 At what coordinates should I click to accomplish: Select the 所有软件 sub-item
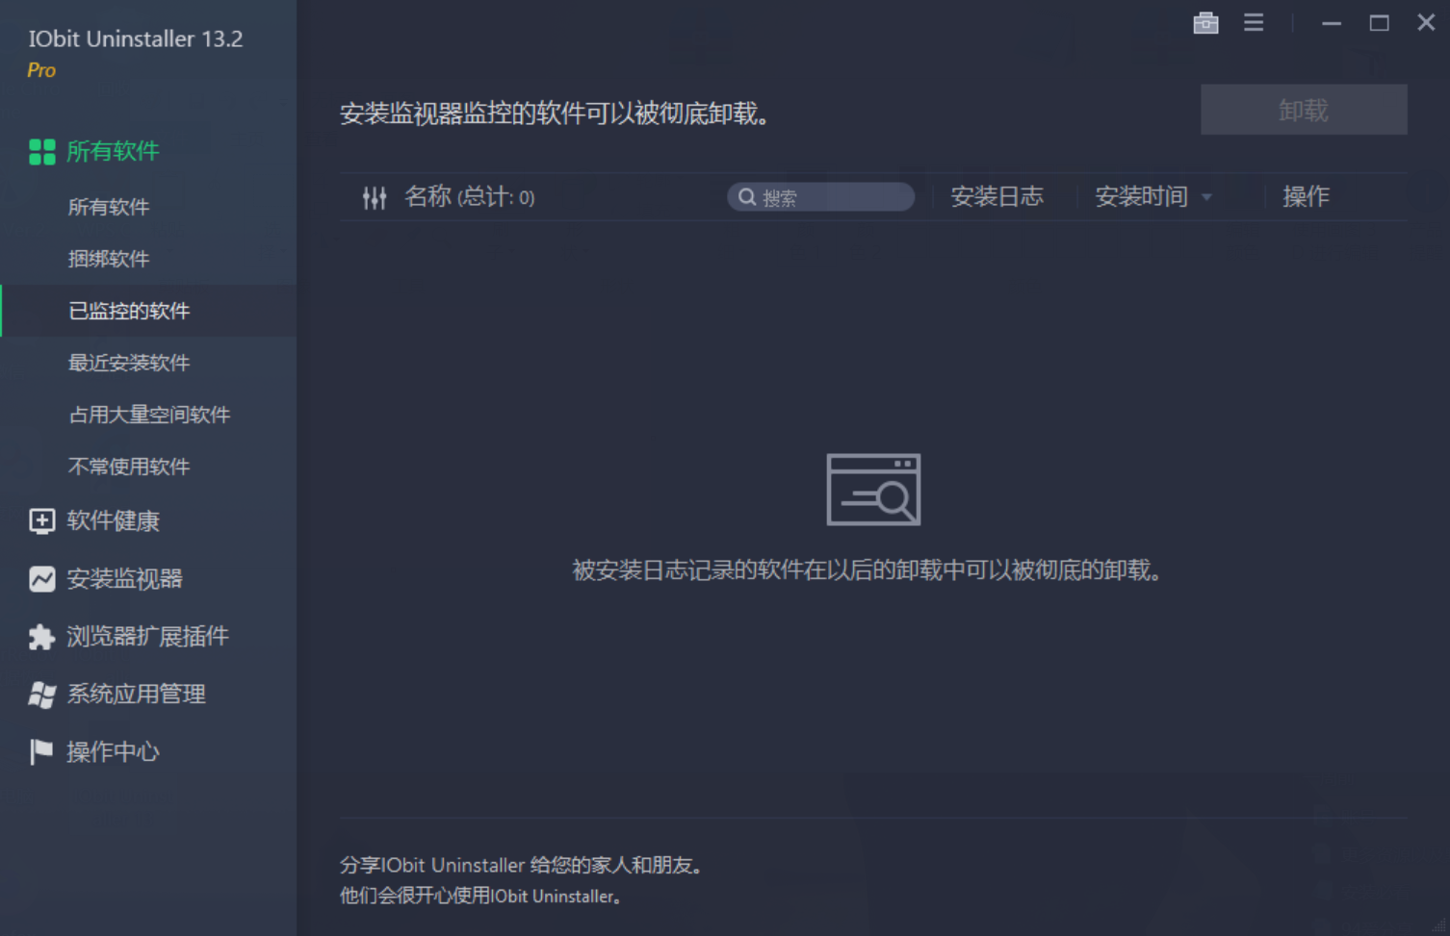109,207
